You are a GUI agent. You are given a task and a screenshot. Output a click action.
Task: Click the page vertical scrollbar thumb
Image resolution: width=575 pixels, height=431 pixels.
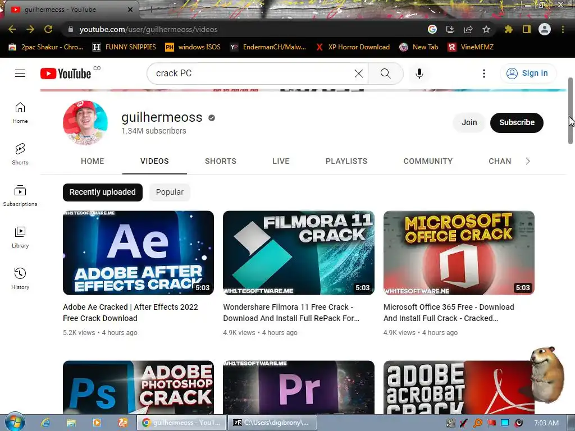pyautogui.click(x=571, y=111)
